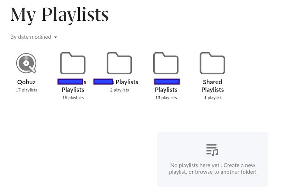Open the Shared Playlists folder icon

(x=212, y=63)
